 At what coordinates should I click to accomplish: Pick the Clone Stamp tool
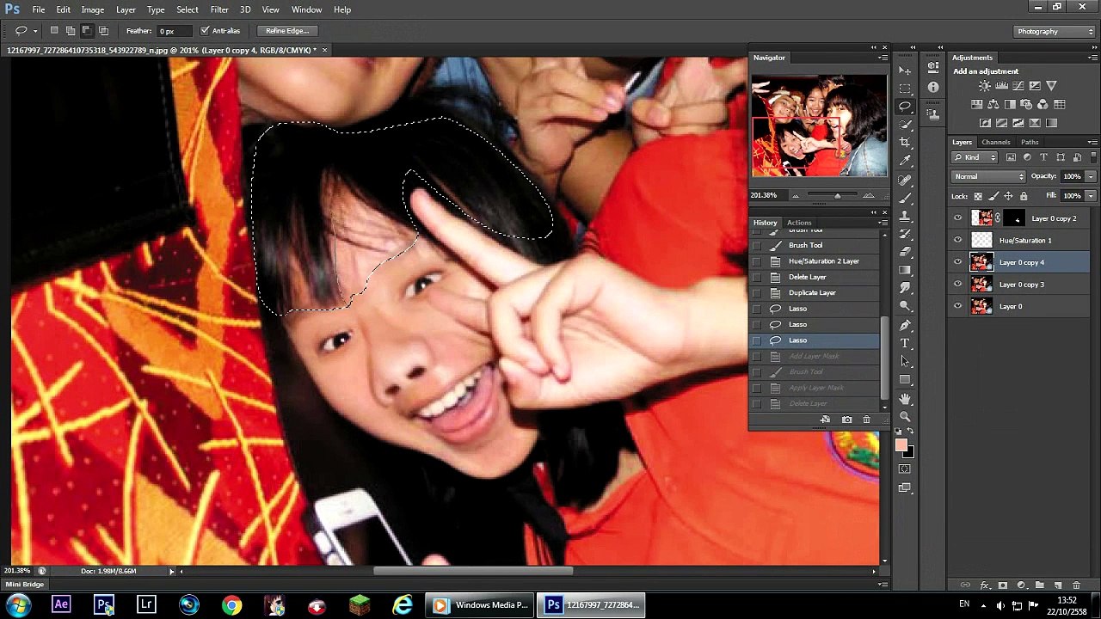(905, 216)
